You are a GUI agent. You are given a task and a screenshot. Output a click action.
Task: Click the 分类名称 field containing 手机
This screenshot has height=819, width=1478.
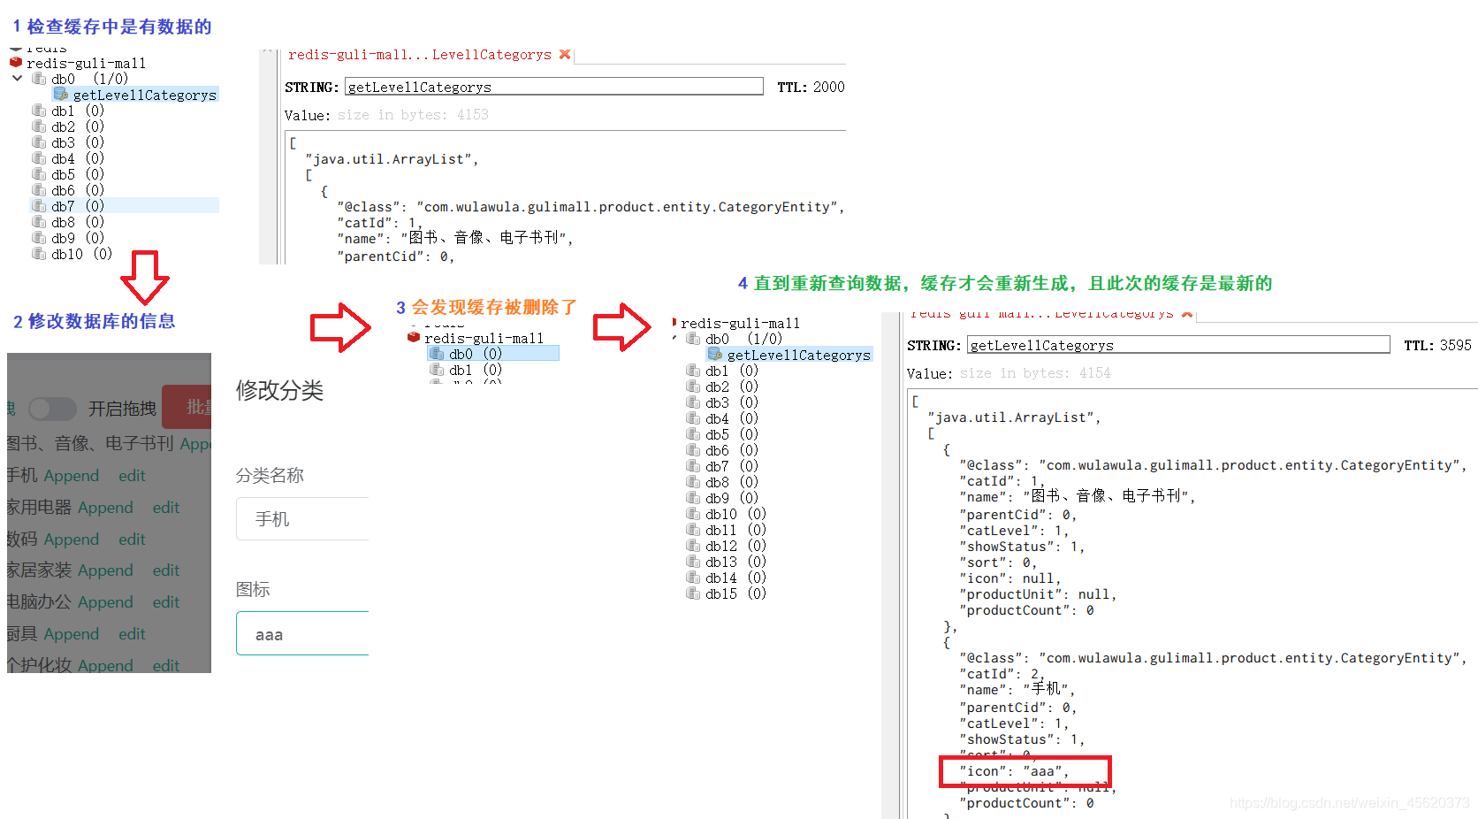[302, 518]
